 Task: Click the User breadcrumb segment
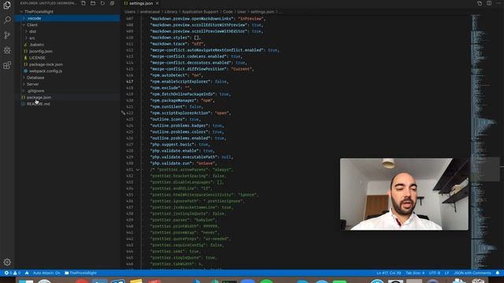pos(242,12)
